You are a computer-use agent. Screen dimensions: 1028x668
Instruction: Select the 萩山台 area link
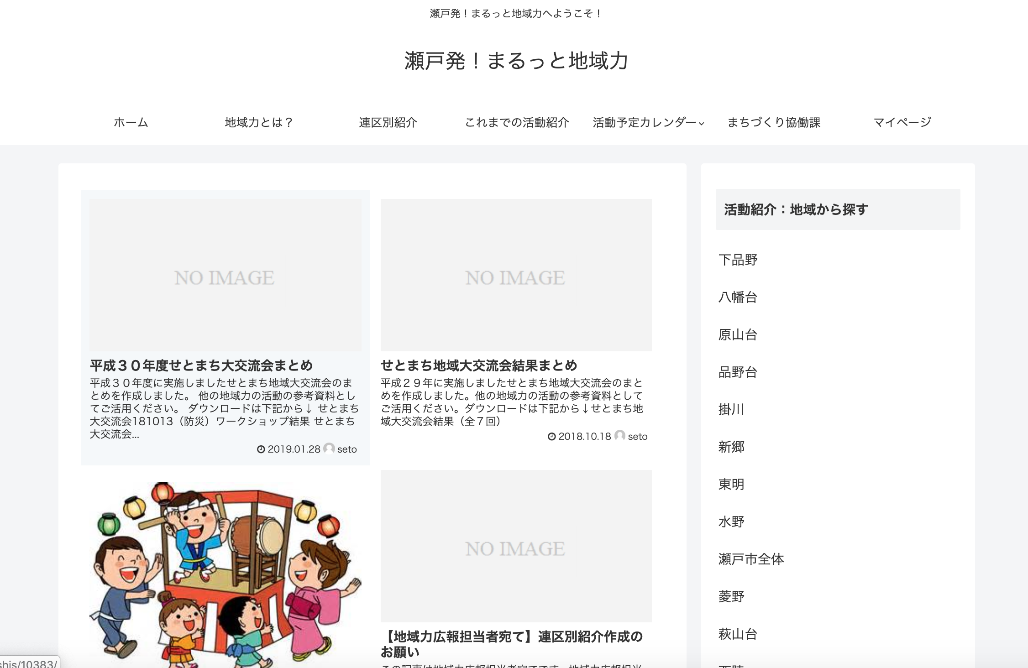(738, 634)
